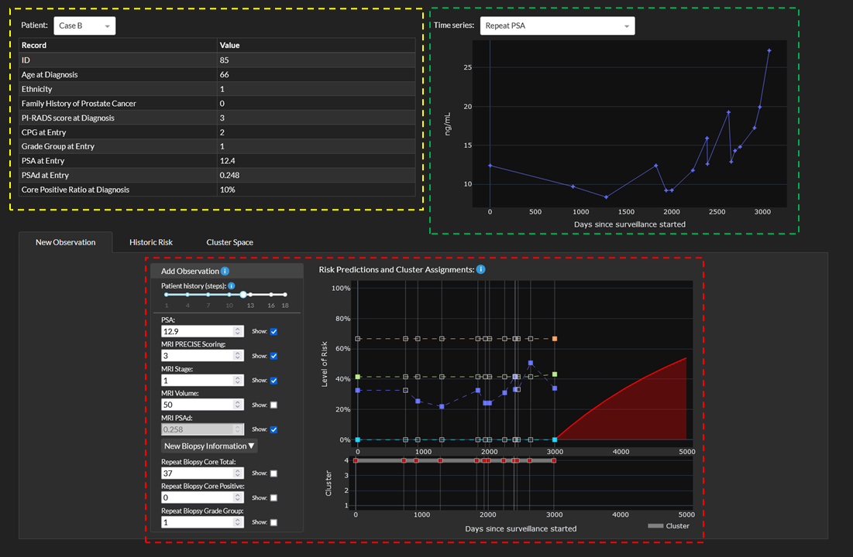This screenshot has width=853, height=557.
Task: Open the Patient Case B dropdown
Action: tap(84, 26)
